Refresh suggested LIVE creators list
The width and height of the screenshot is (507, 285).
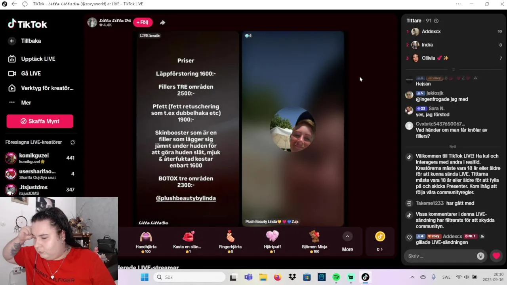72,142
